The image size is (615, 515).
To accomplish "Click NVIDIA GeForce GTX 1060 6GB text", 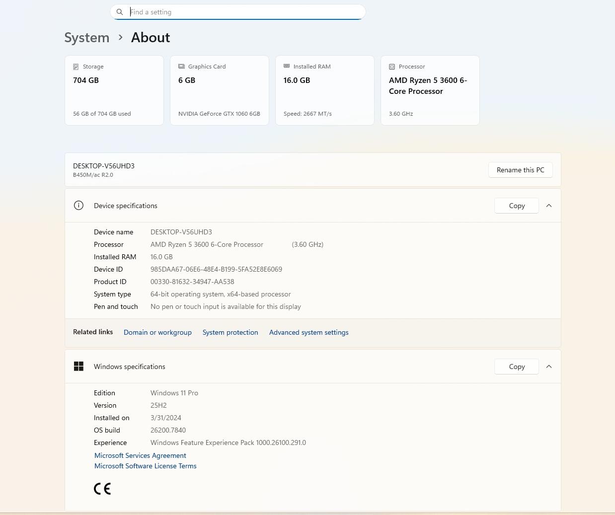I will (219, 114).
